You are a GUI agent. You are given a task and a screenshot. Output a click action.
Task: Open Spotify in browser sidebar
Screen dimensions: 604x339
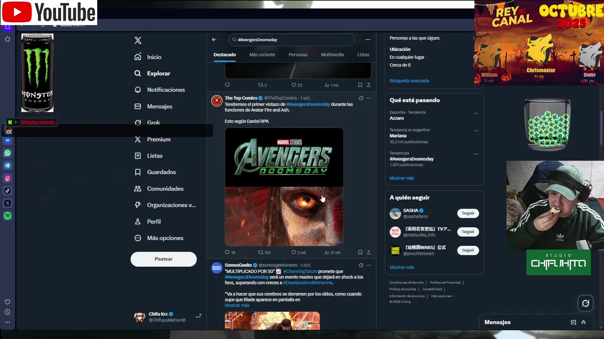coord(8,216)
